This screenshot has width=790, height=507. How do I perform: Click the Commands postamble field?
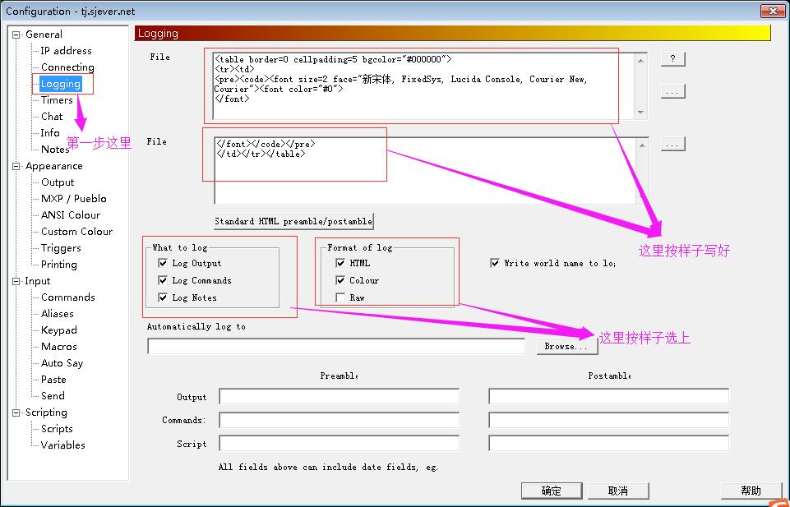608,420
